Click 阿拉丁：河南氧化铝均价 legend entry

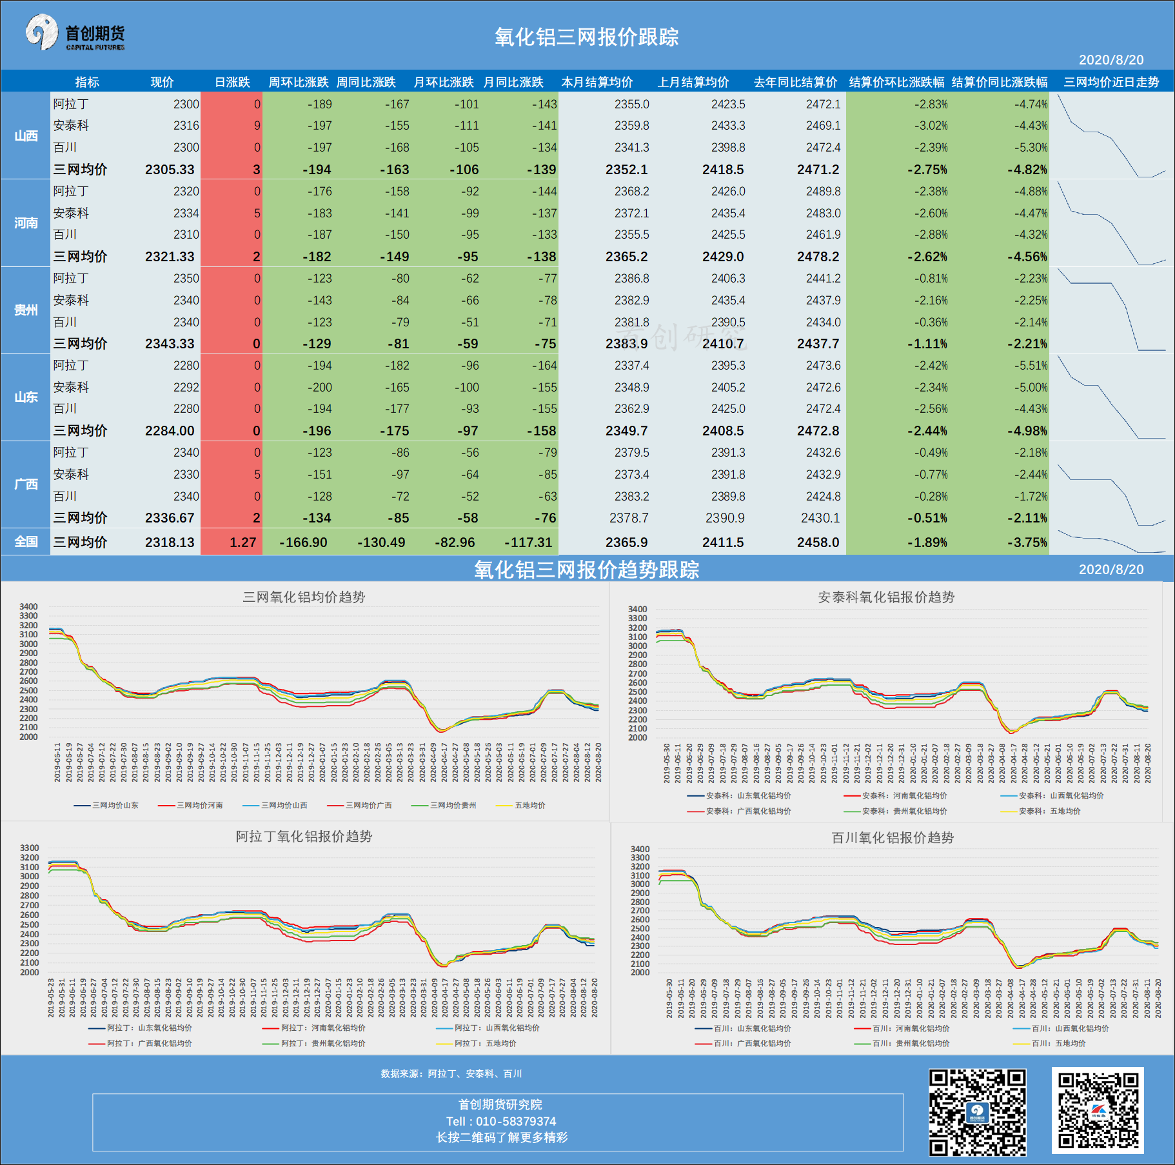pyautogui.click(x=314, y=1028)
